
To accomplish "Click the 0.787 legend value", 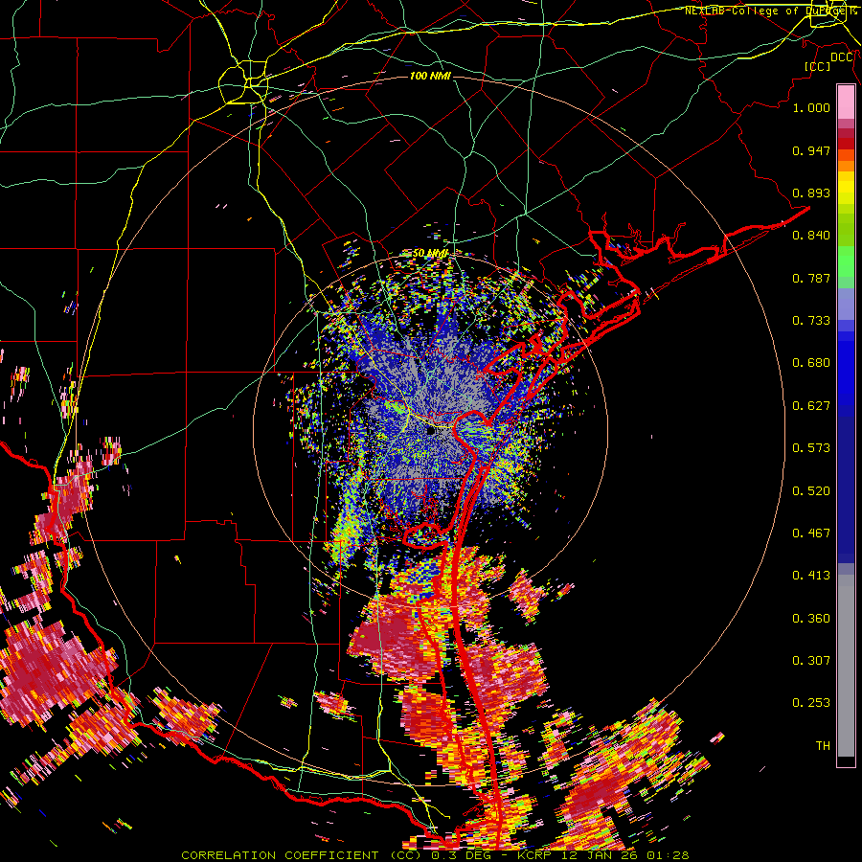I will pos(811,278).
